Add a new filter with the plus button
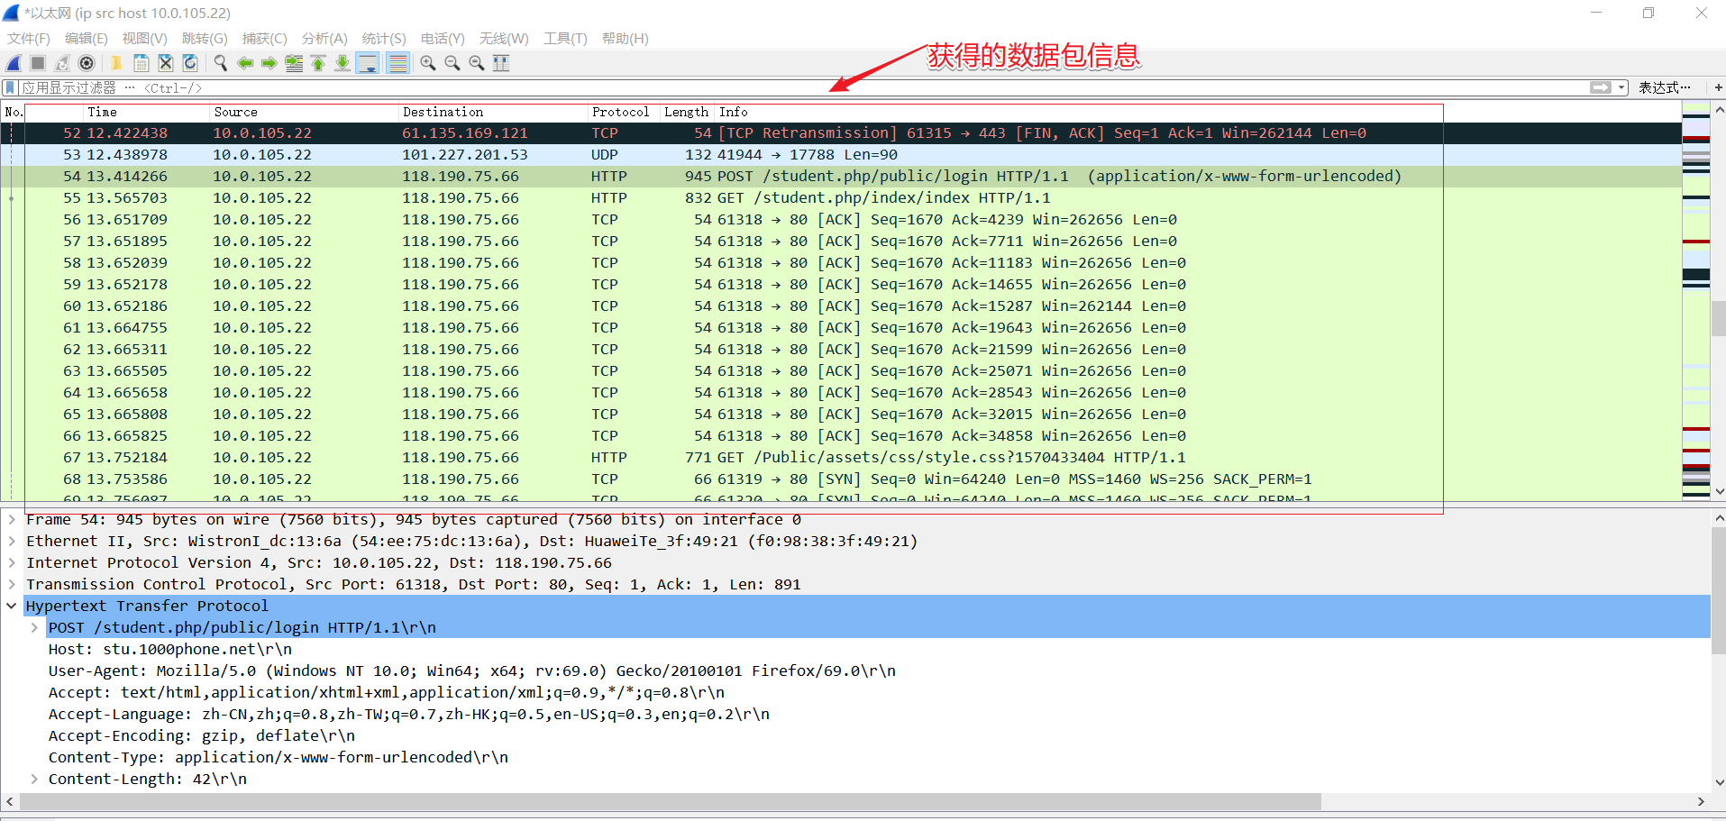The height and width of the screenshot is (821, 1726). click(1717, 87)
